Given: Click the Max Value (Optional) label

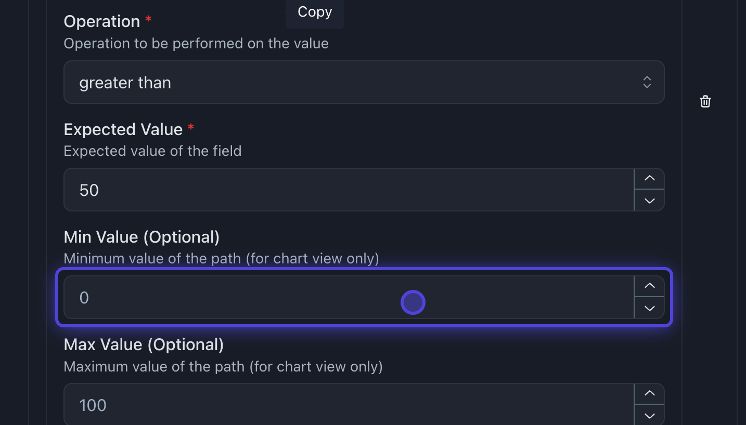Looking at the screenshot, I should click(x=144, y=344).
